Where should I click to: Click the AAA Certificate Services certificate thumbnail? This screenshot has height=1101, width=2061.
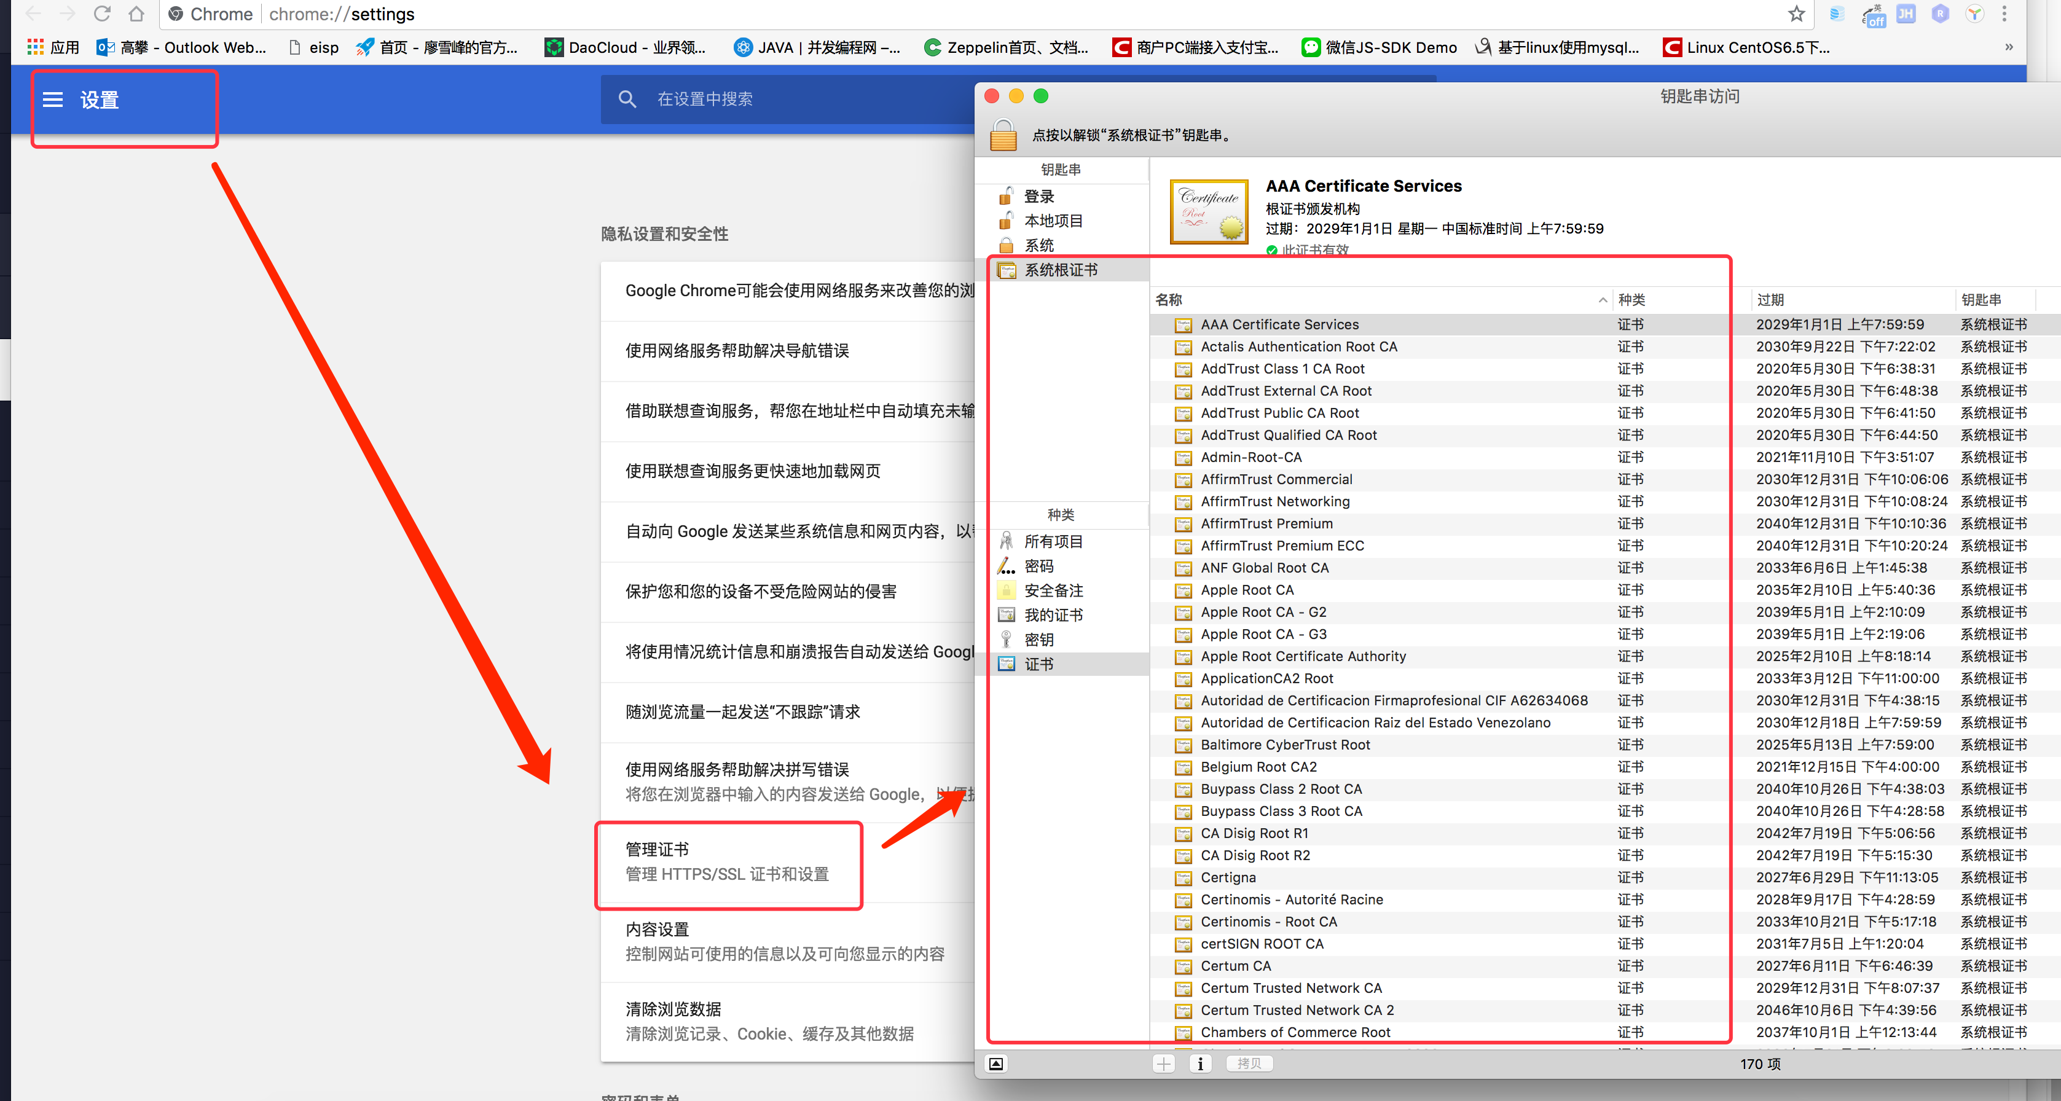coord(1209,211)
